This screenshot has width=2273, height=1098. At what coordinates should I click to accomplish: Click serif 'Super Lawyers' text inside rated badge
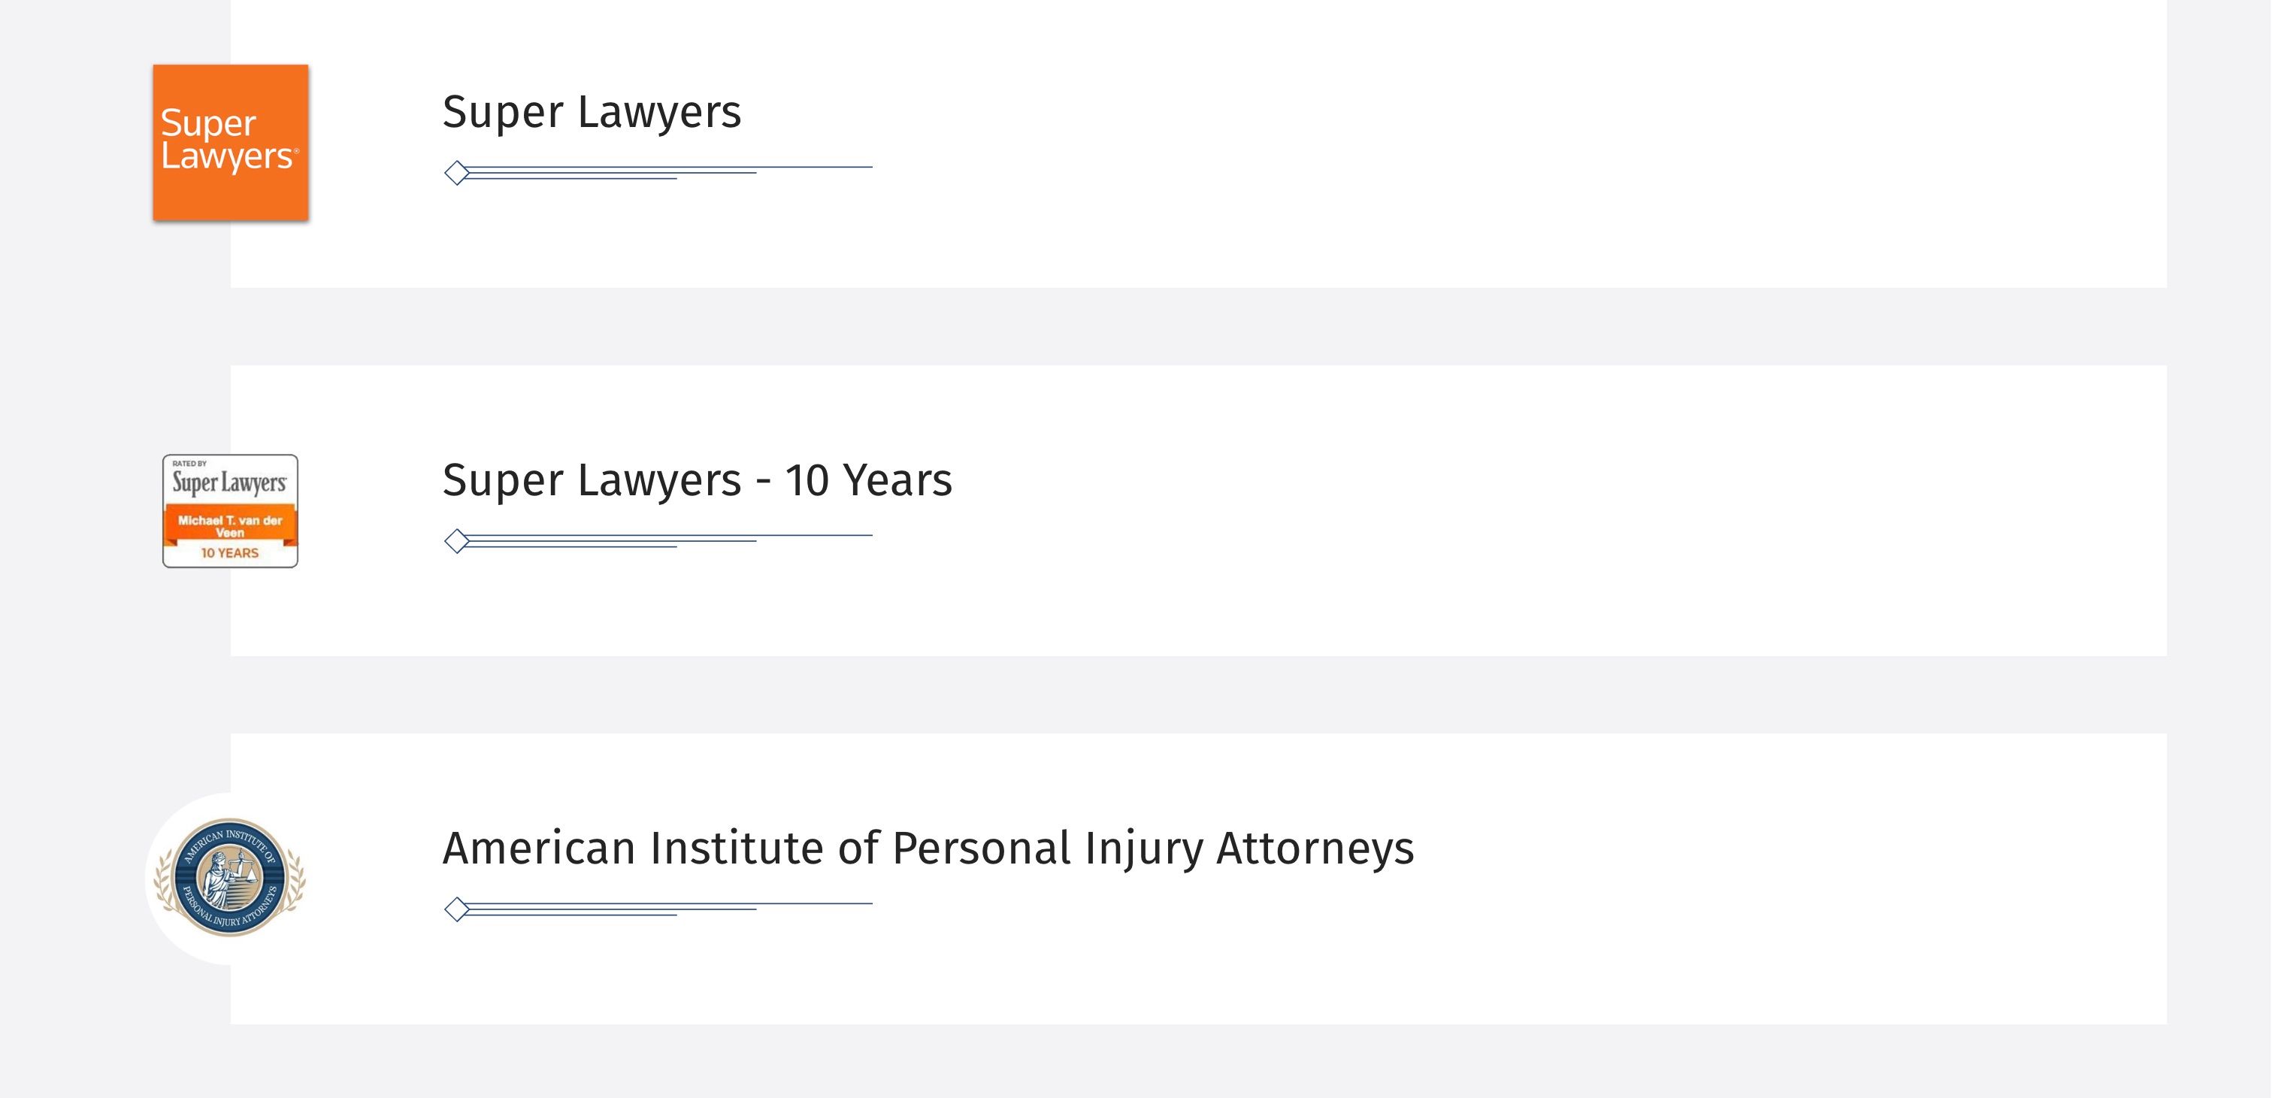(229, 483)
